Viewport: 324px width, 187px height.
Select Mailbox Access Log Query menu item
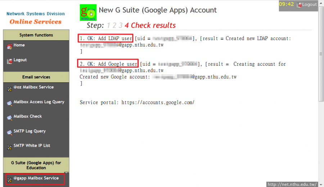point(39,102)
